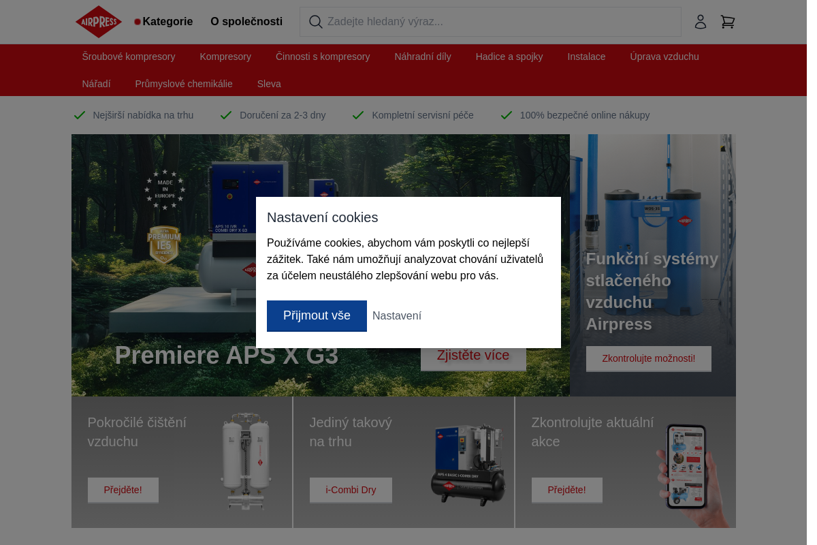Click Pokročilé čištění vzduchu card title

click(x=137, y=432)
